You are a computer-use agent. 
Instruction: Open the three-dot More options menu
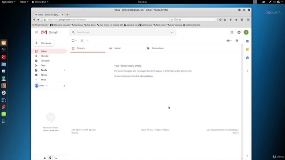[x=88, y=40]
